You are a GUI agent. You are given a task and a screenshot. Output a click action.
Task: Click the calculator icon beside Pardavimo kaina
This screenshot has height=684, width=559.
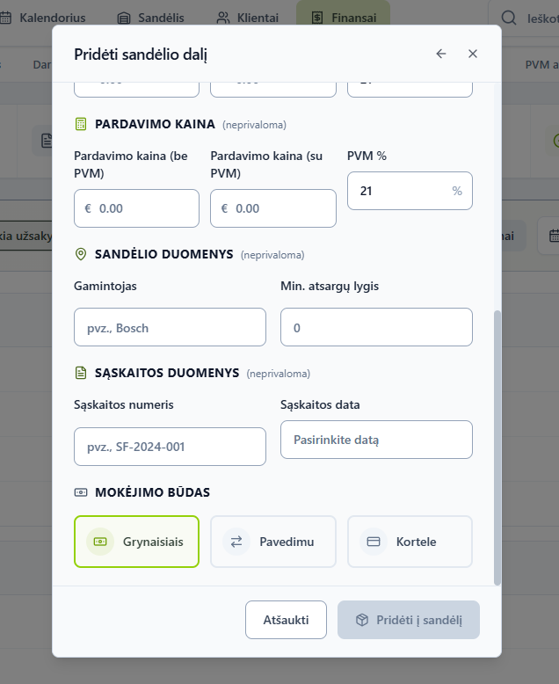coord(81,124)
